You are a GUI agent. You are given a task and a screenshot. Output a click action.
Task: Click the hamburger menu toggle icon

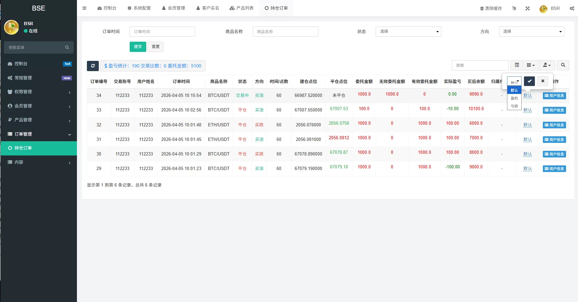[x=85, y=8]
